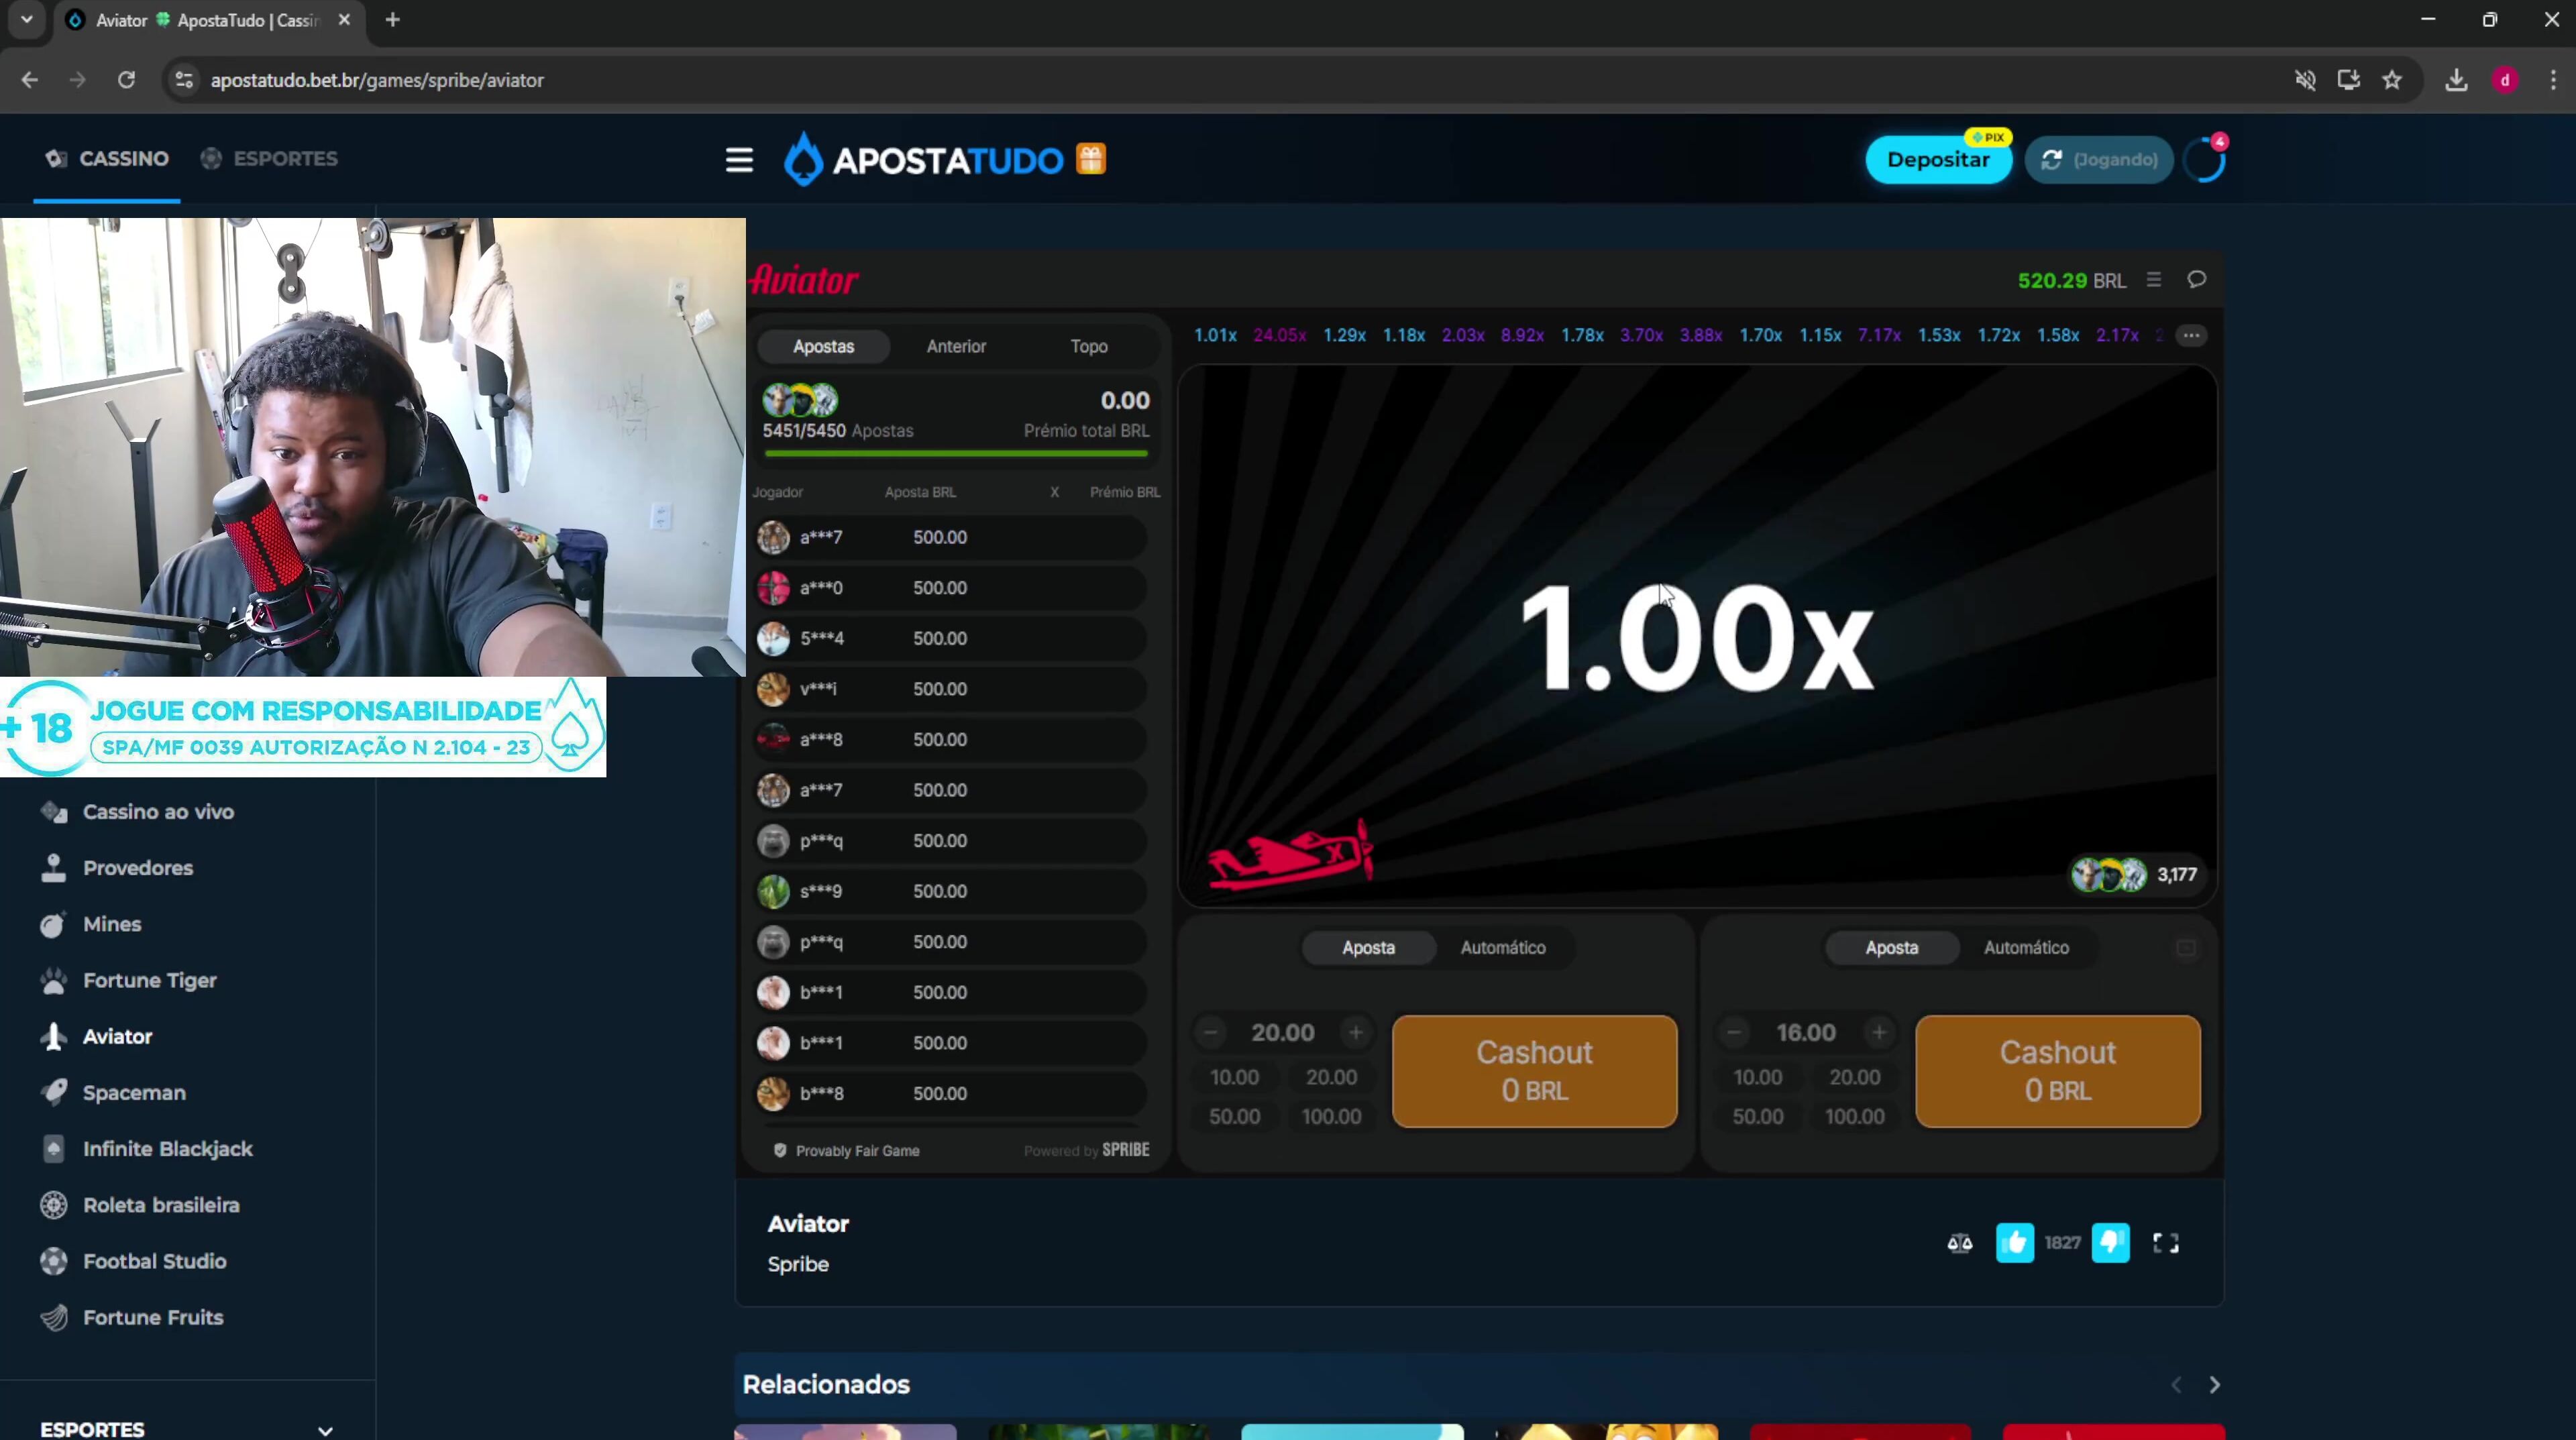The image size is (2576, 1440).
Task: Enter fullscreen mode for Aviator game
Action: [2166, 1243]
